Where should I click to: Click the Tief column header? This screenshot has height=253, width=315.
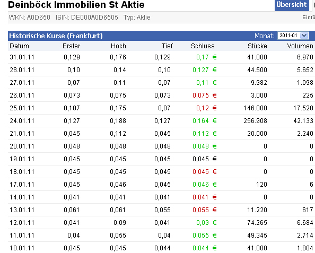click(x=167, y=46)
